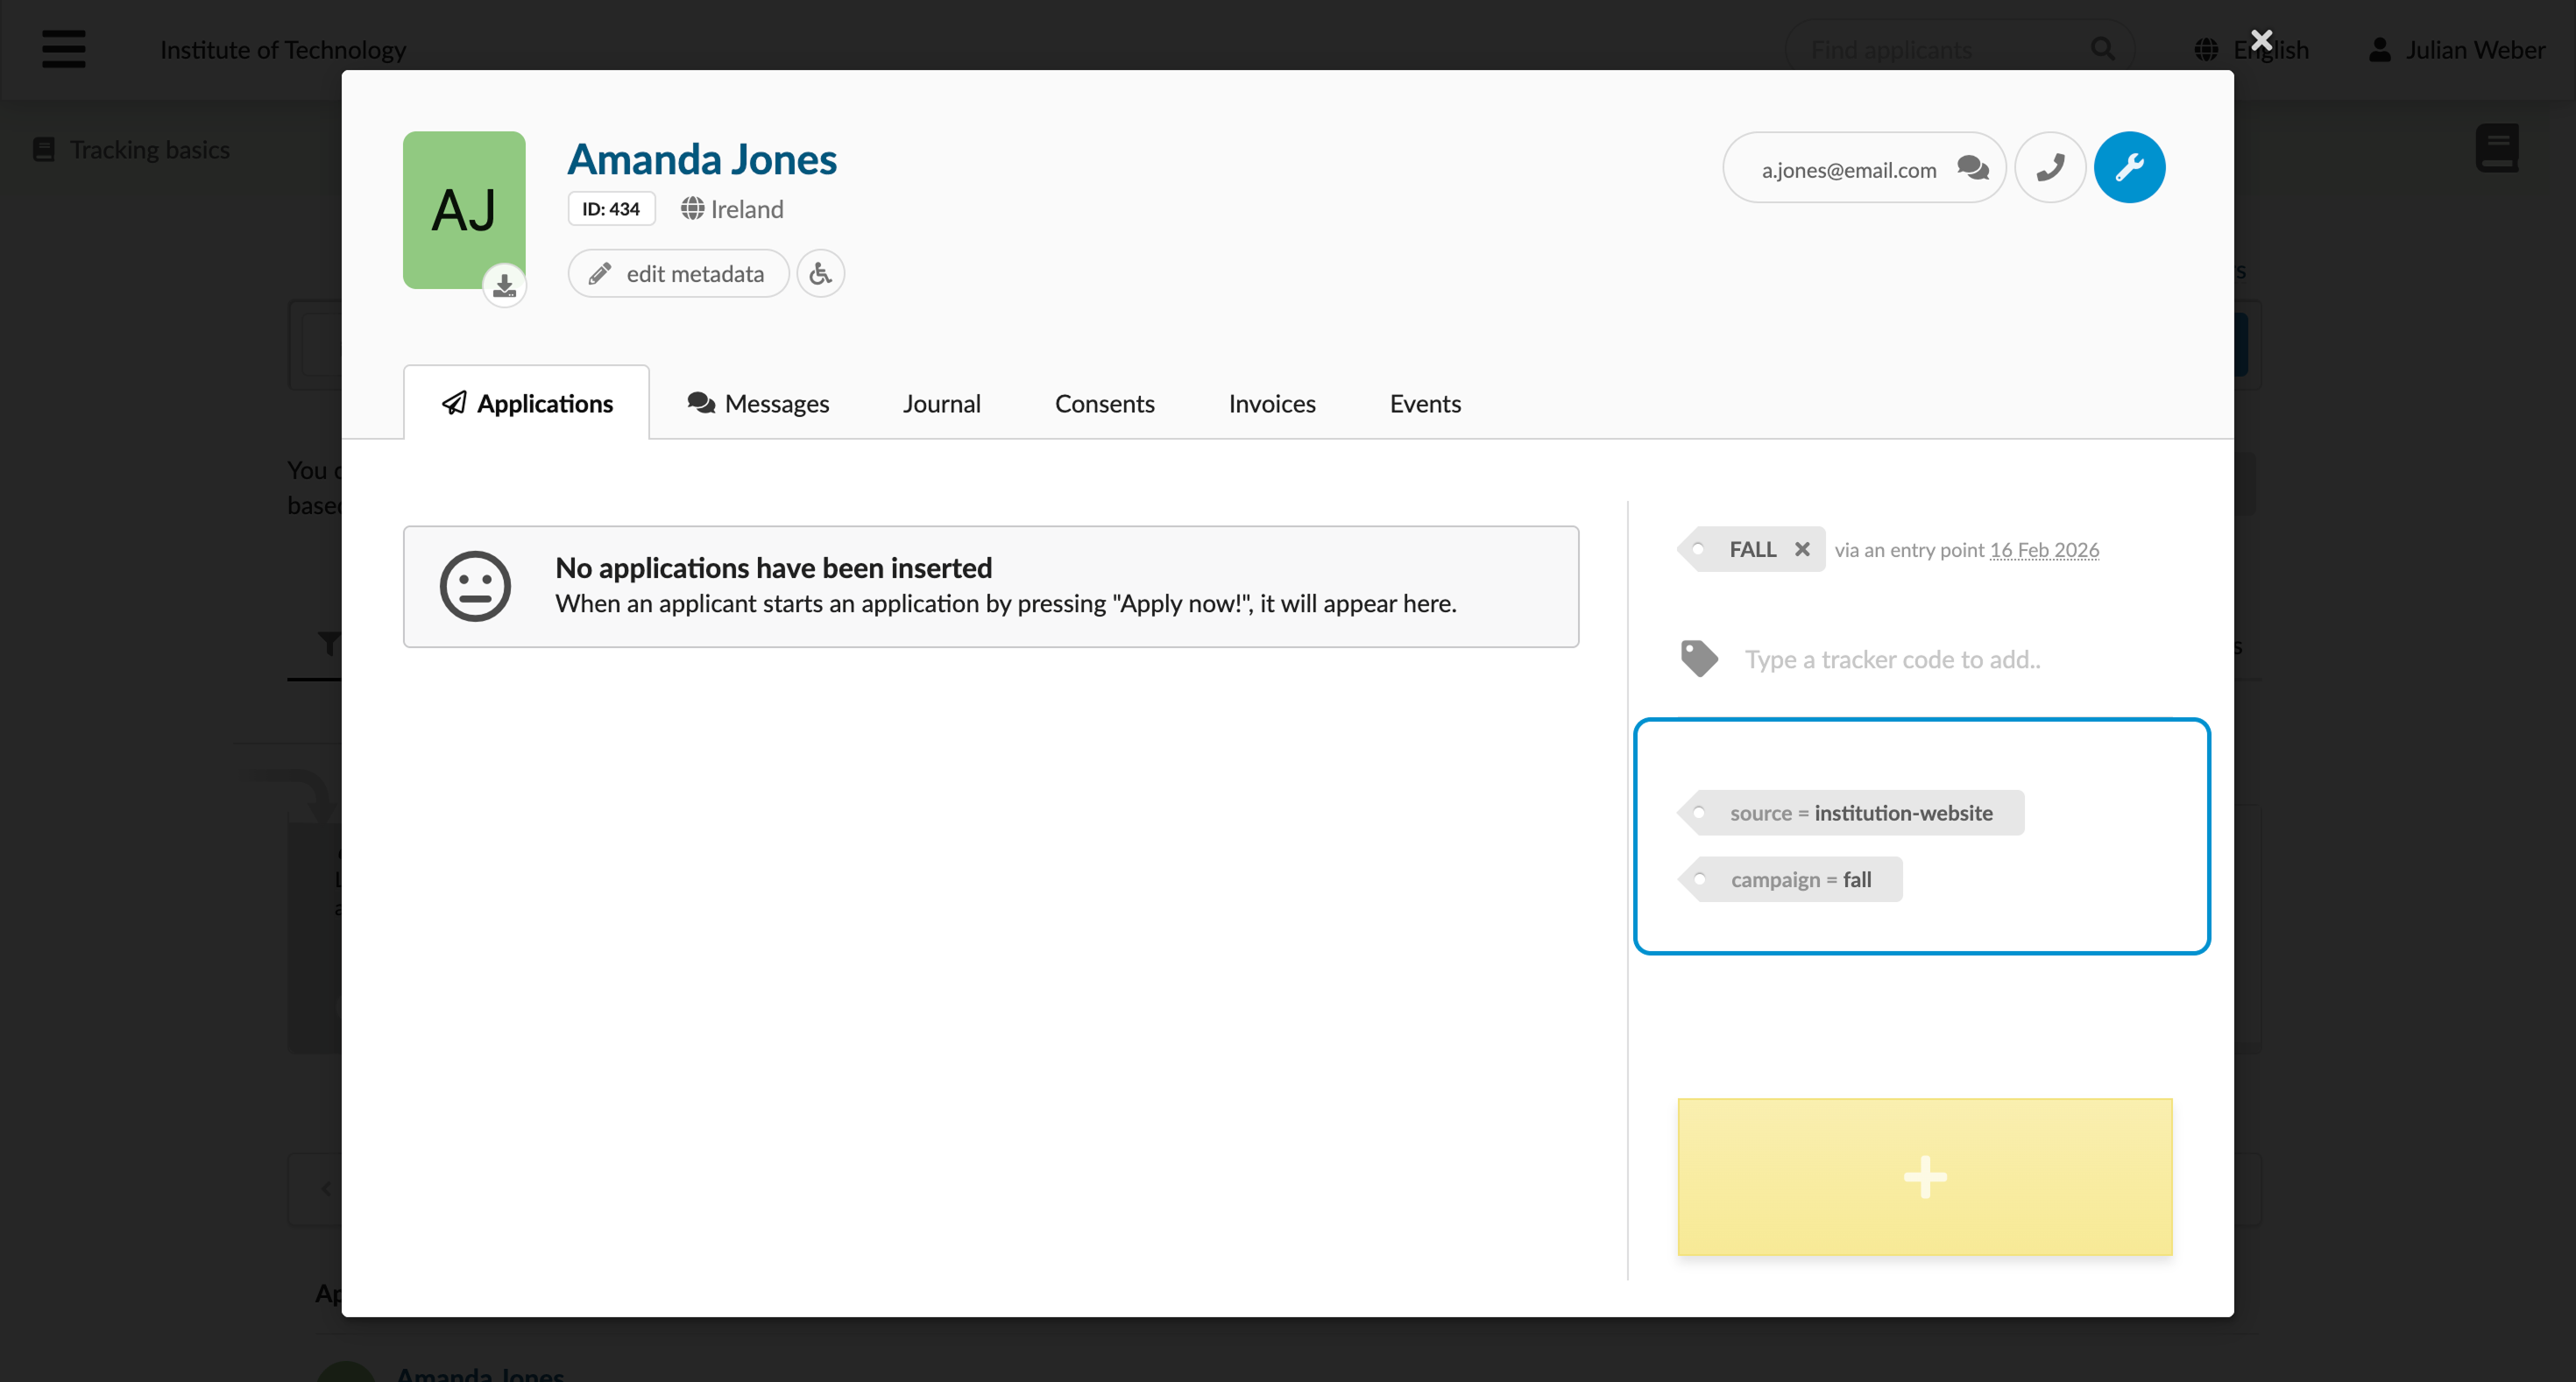Add a note with yellow plus card
Screen dimensions: 2576x1382
tap(1924, 1176)
